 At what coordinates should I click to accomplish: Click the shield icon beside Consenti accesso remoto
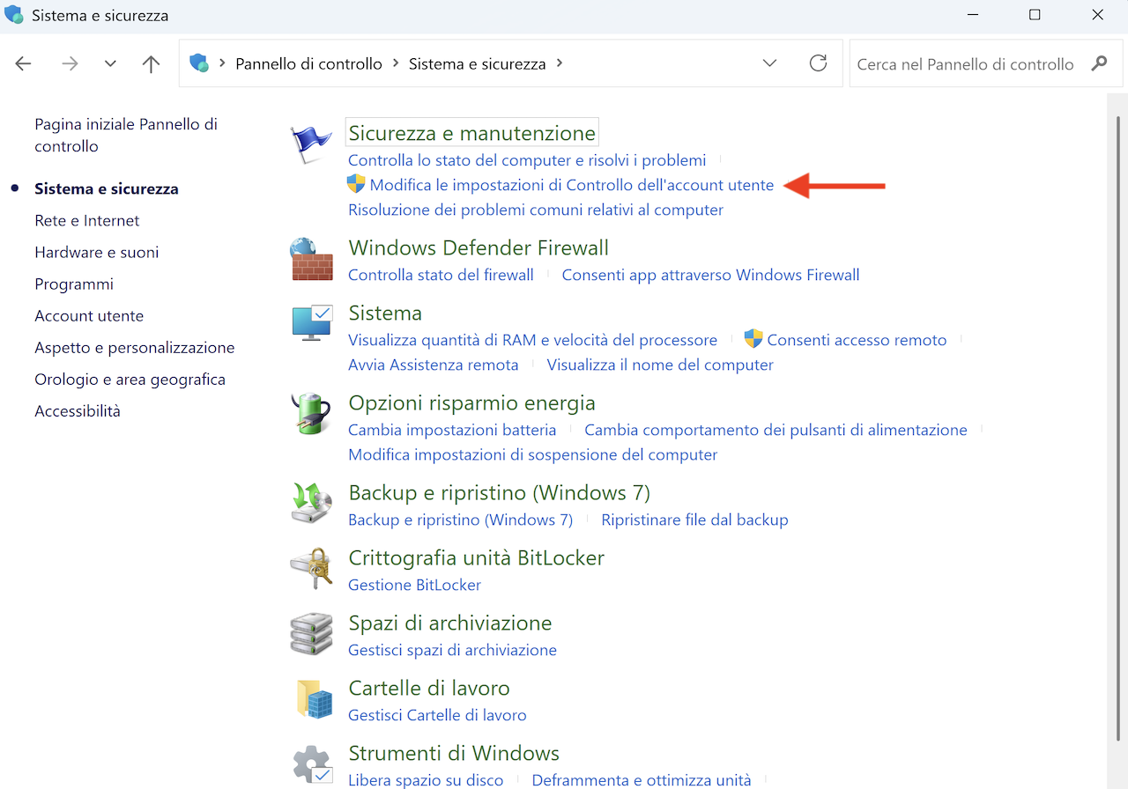coord(753,339)
